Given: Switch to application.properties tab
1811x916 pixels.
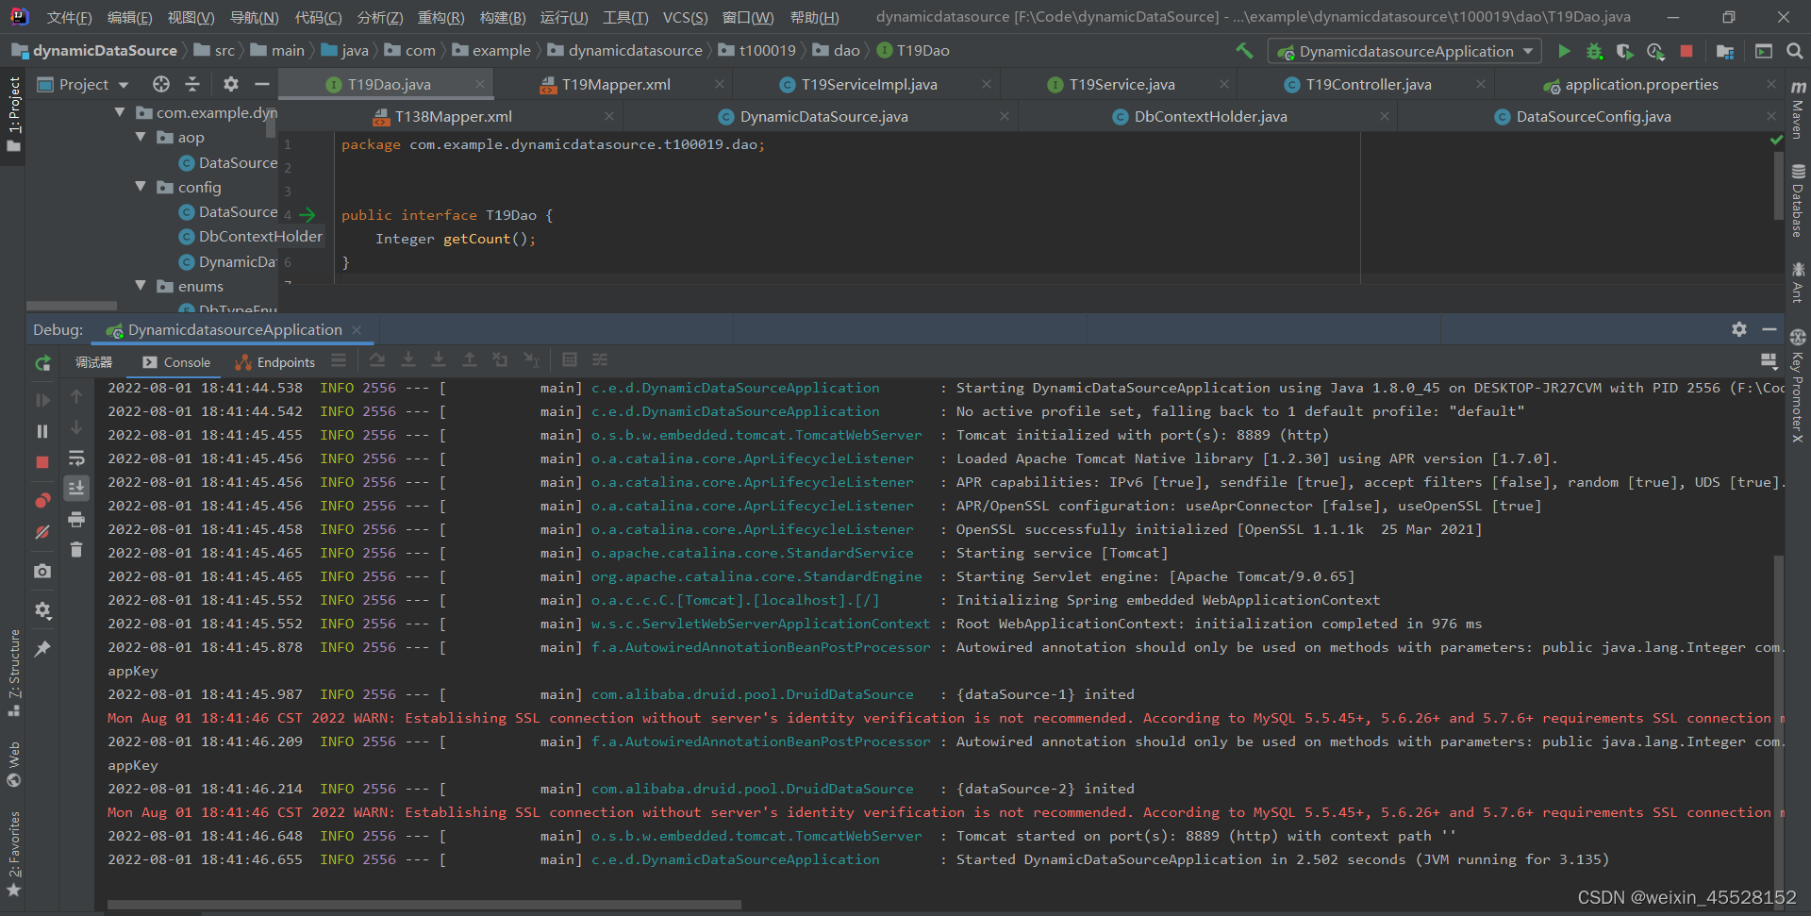Looking at the screenshot, I should click(x=1641, y=84).
